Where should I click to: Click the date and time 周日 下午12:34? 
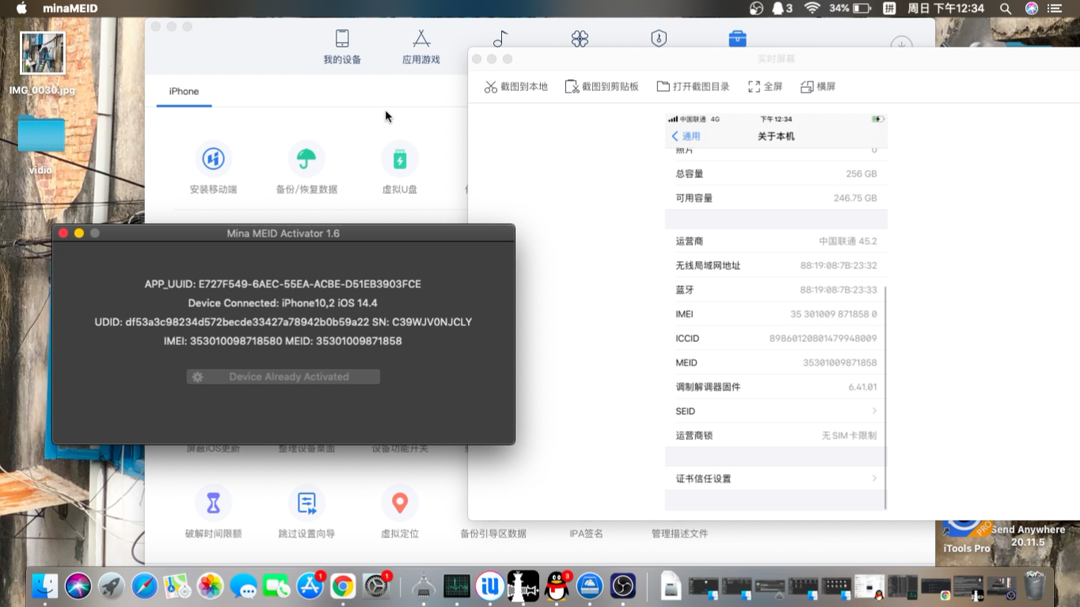945,9
